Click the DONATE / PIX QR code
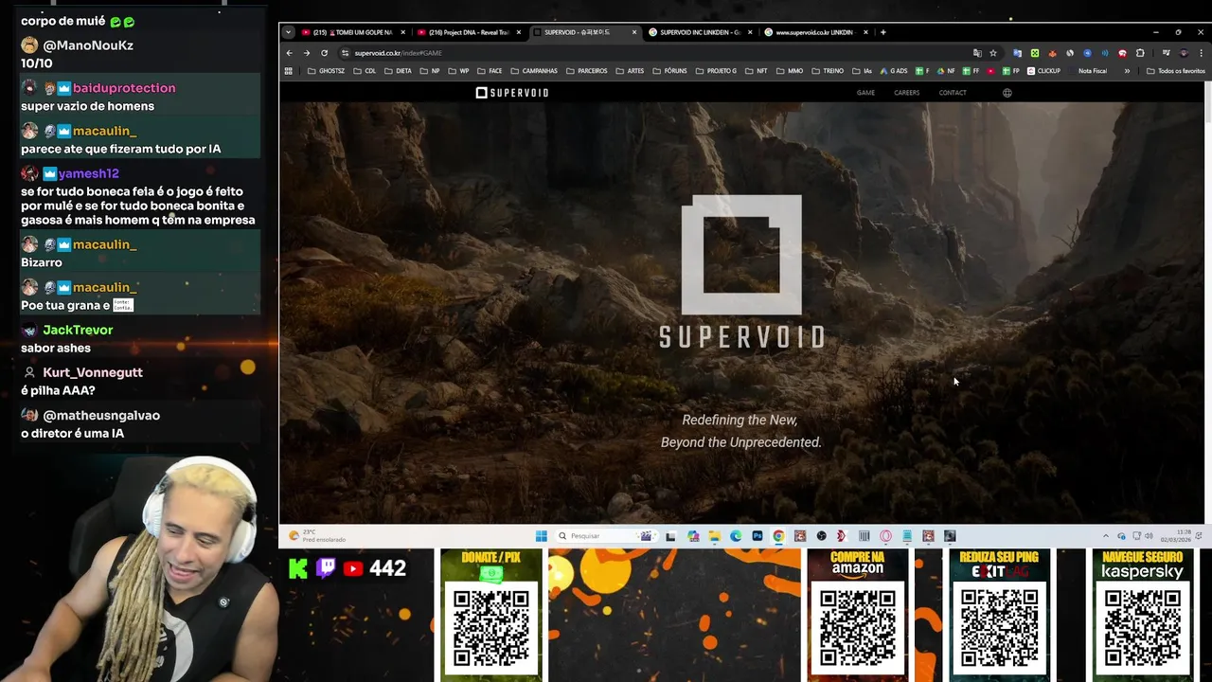Viewport: 1212px width, 682px height. pyautogui.click(x=490, y=627)
